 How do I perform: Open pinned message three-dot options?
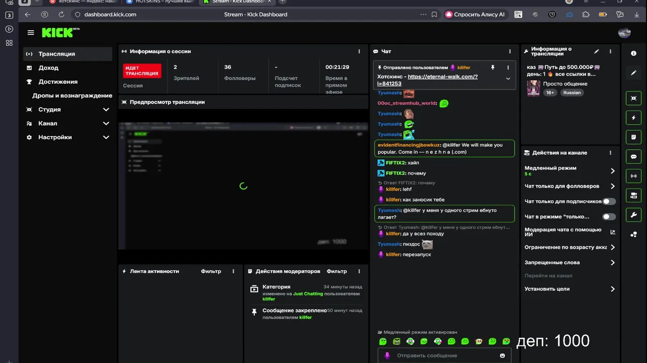pyautogui.click(x=508, y=68)
